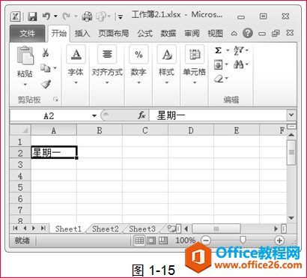
Task: Switch to the 开始 tab
Action: (x=59, y=33)
